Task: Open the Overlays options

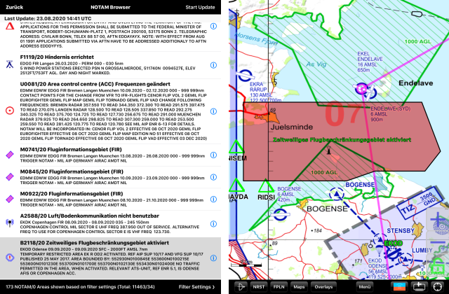Action: click(323, 286)
